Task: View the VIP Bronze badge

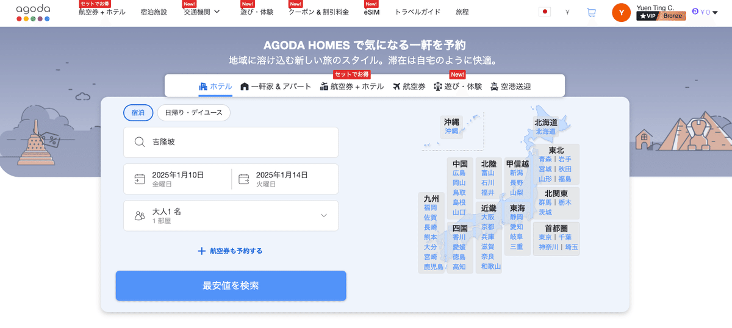Action: (x=661, y=16)
